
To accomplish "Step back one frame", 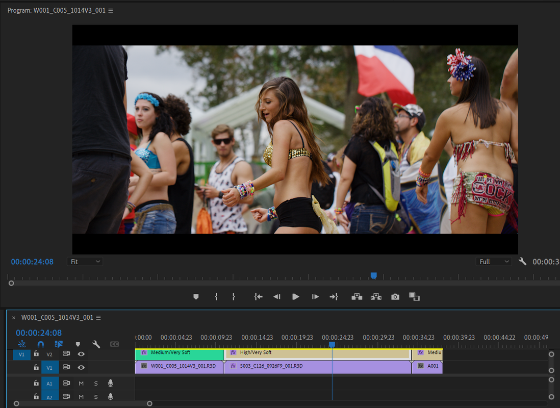I will [277, 296].
